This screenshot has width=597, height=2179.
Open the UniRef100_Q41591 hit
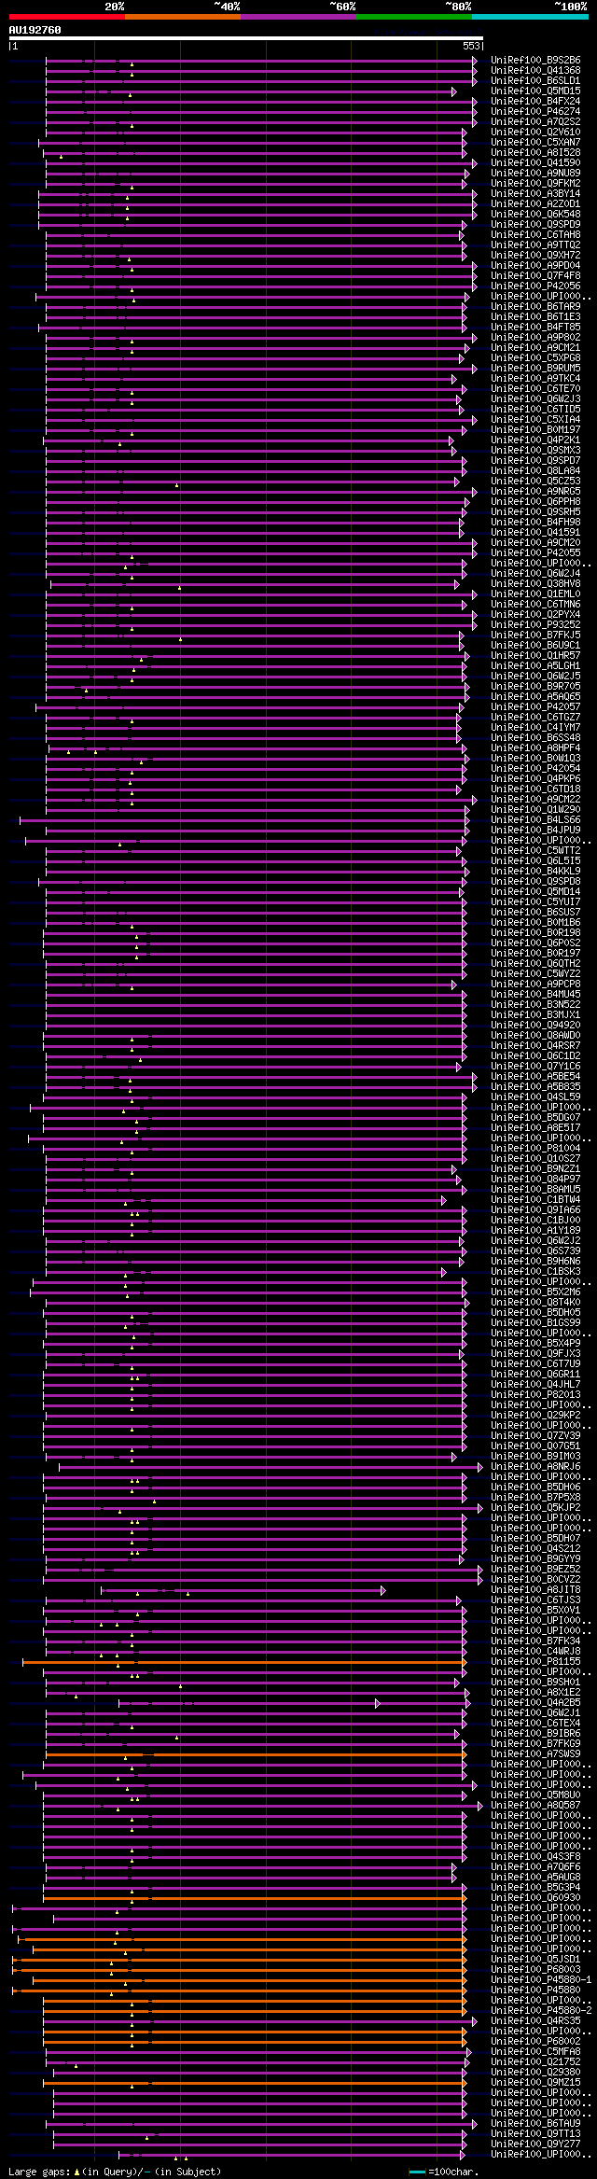(535, 533)
